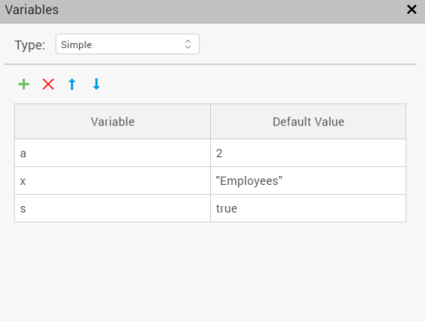Click the column divider between table headers
425x321 pixels.
point(211,121)
